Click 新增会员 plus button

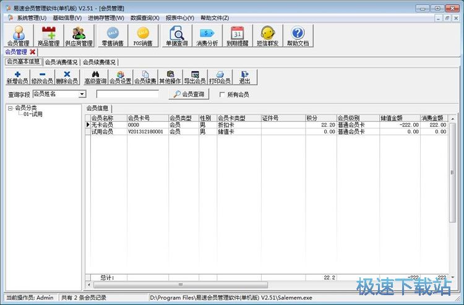(x=17, y=77)
